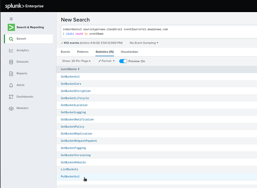
Task: Click the Alerts bell icon
Action: coord(11,85)
